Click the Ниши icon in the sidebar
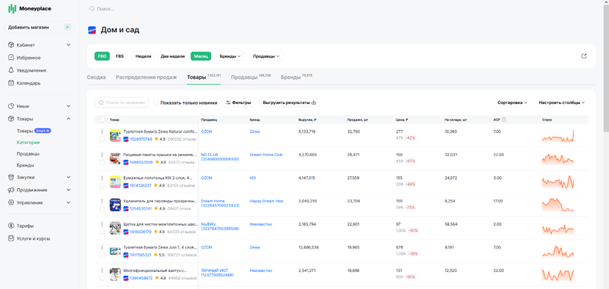 coord(11,106)
